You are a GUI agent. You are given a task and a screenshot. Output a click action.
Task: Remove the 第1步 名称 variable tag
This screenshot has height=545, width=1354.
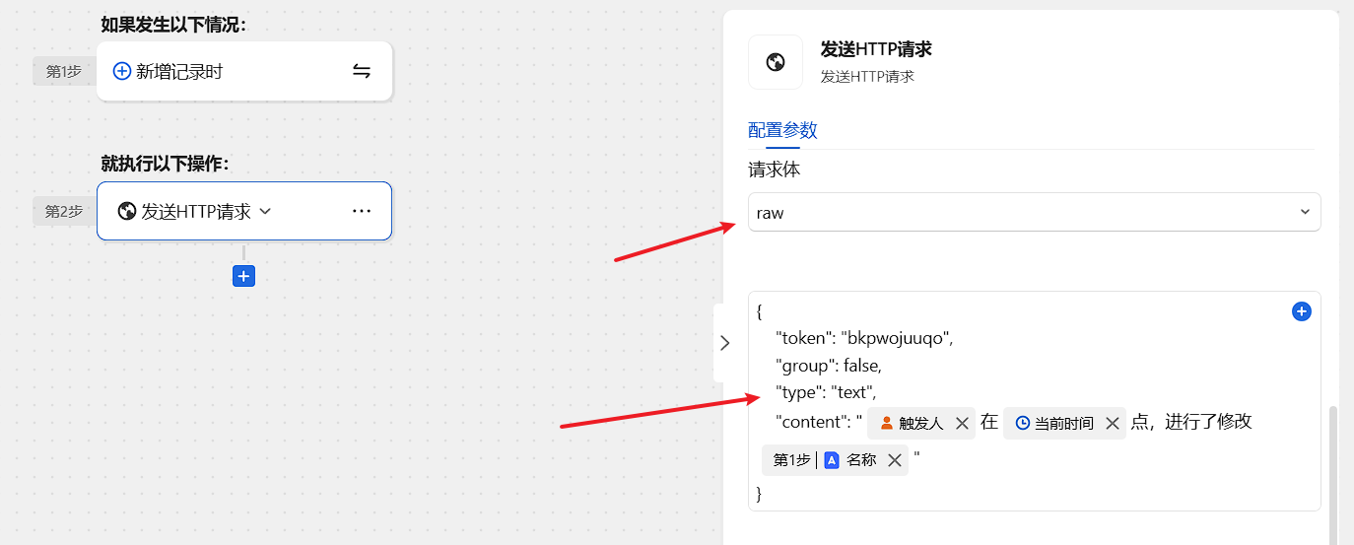pos(895,460)
